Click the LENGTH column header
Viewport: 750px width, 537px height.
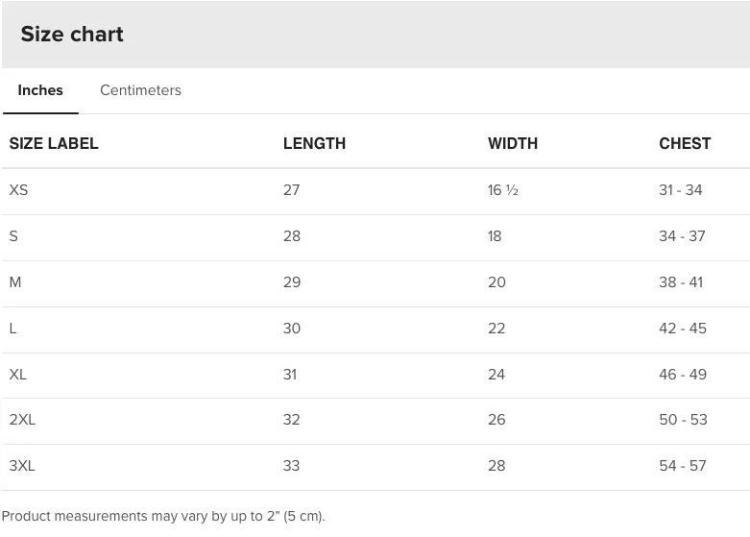(314, 143)
